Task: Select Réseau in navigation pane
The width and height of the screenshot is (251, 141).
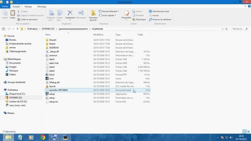Action: click(x=11, y=113)
